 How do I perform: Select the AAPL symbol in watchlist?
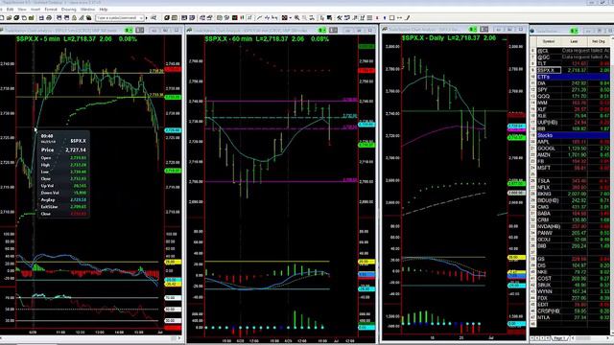click(x=544, y=142)
